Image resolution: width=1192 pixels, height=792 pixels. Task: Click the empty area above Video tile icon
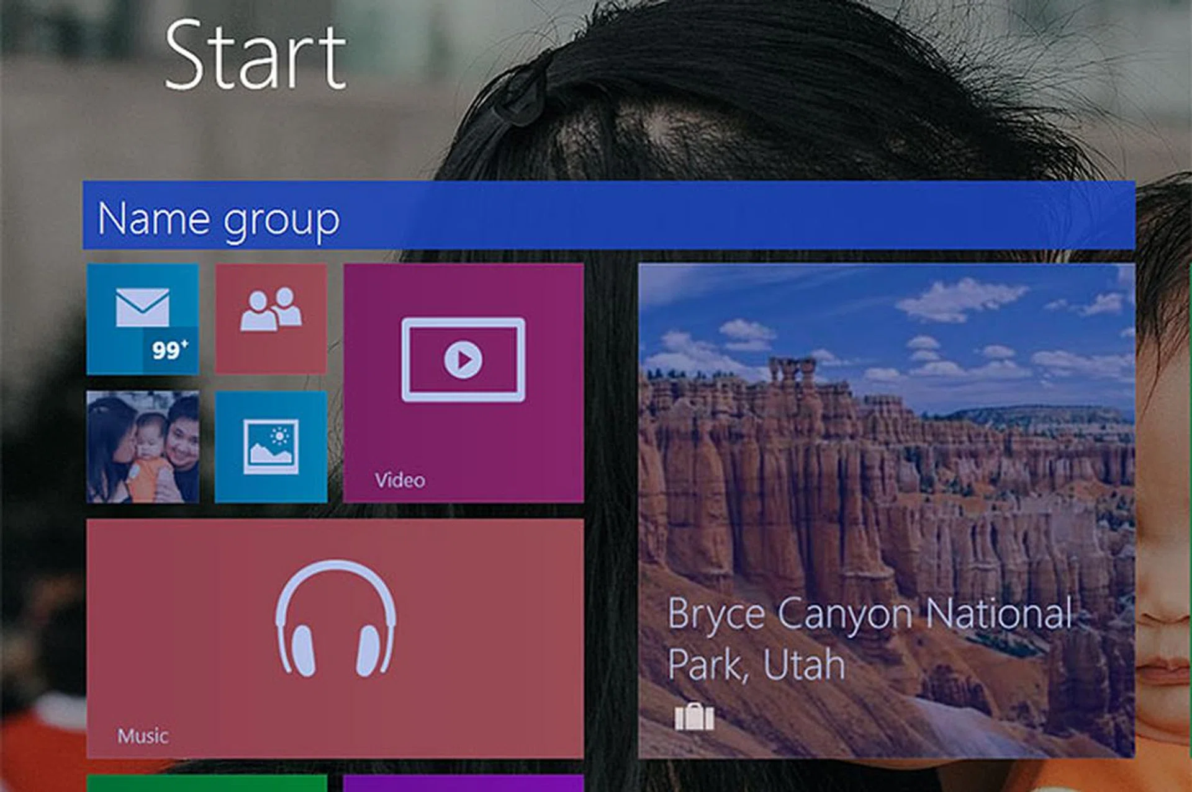pos(463,288)
